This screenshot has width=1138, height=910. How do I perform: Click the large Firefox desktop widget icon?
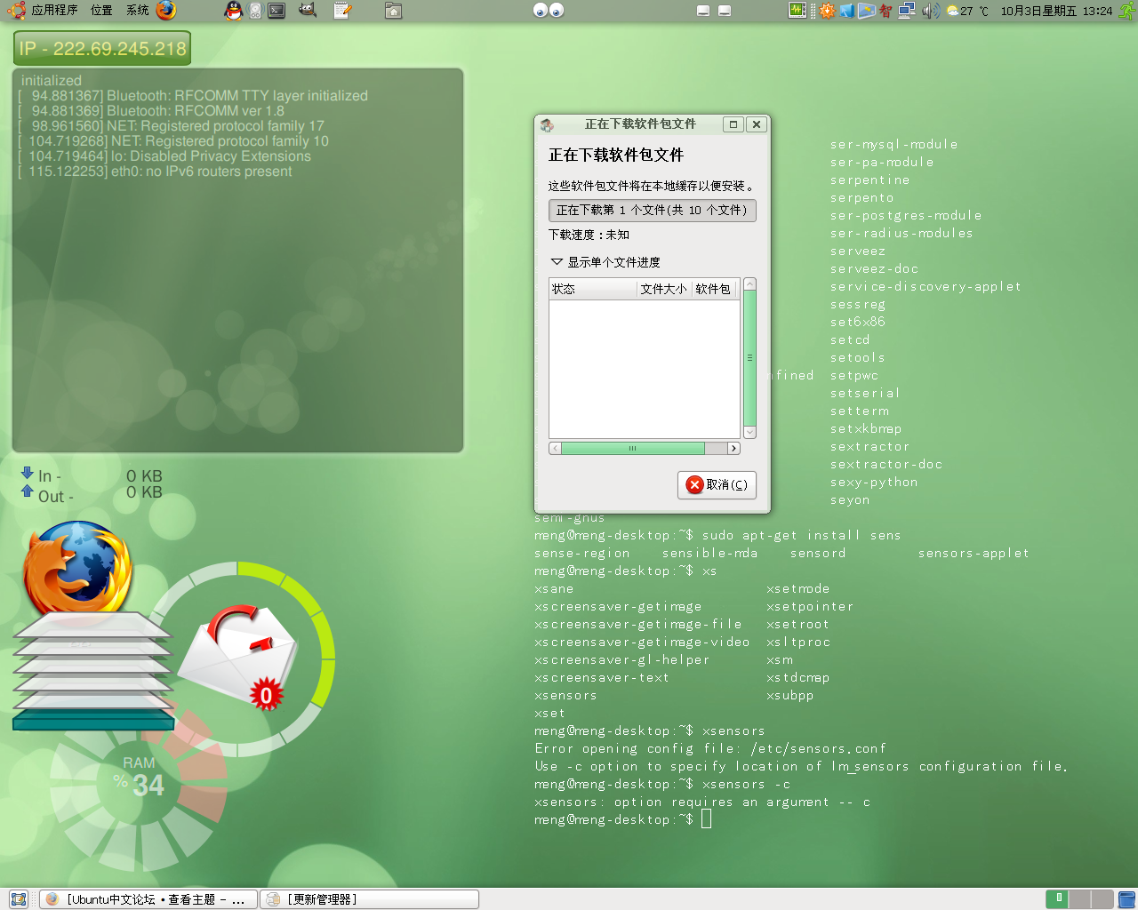pyautogui.click(x=78, y=569)
